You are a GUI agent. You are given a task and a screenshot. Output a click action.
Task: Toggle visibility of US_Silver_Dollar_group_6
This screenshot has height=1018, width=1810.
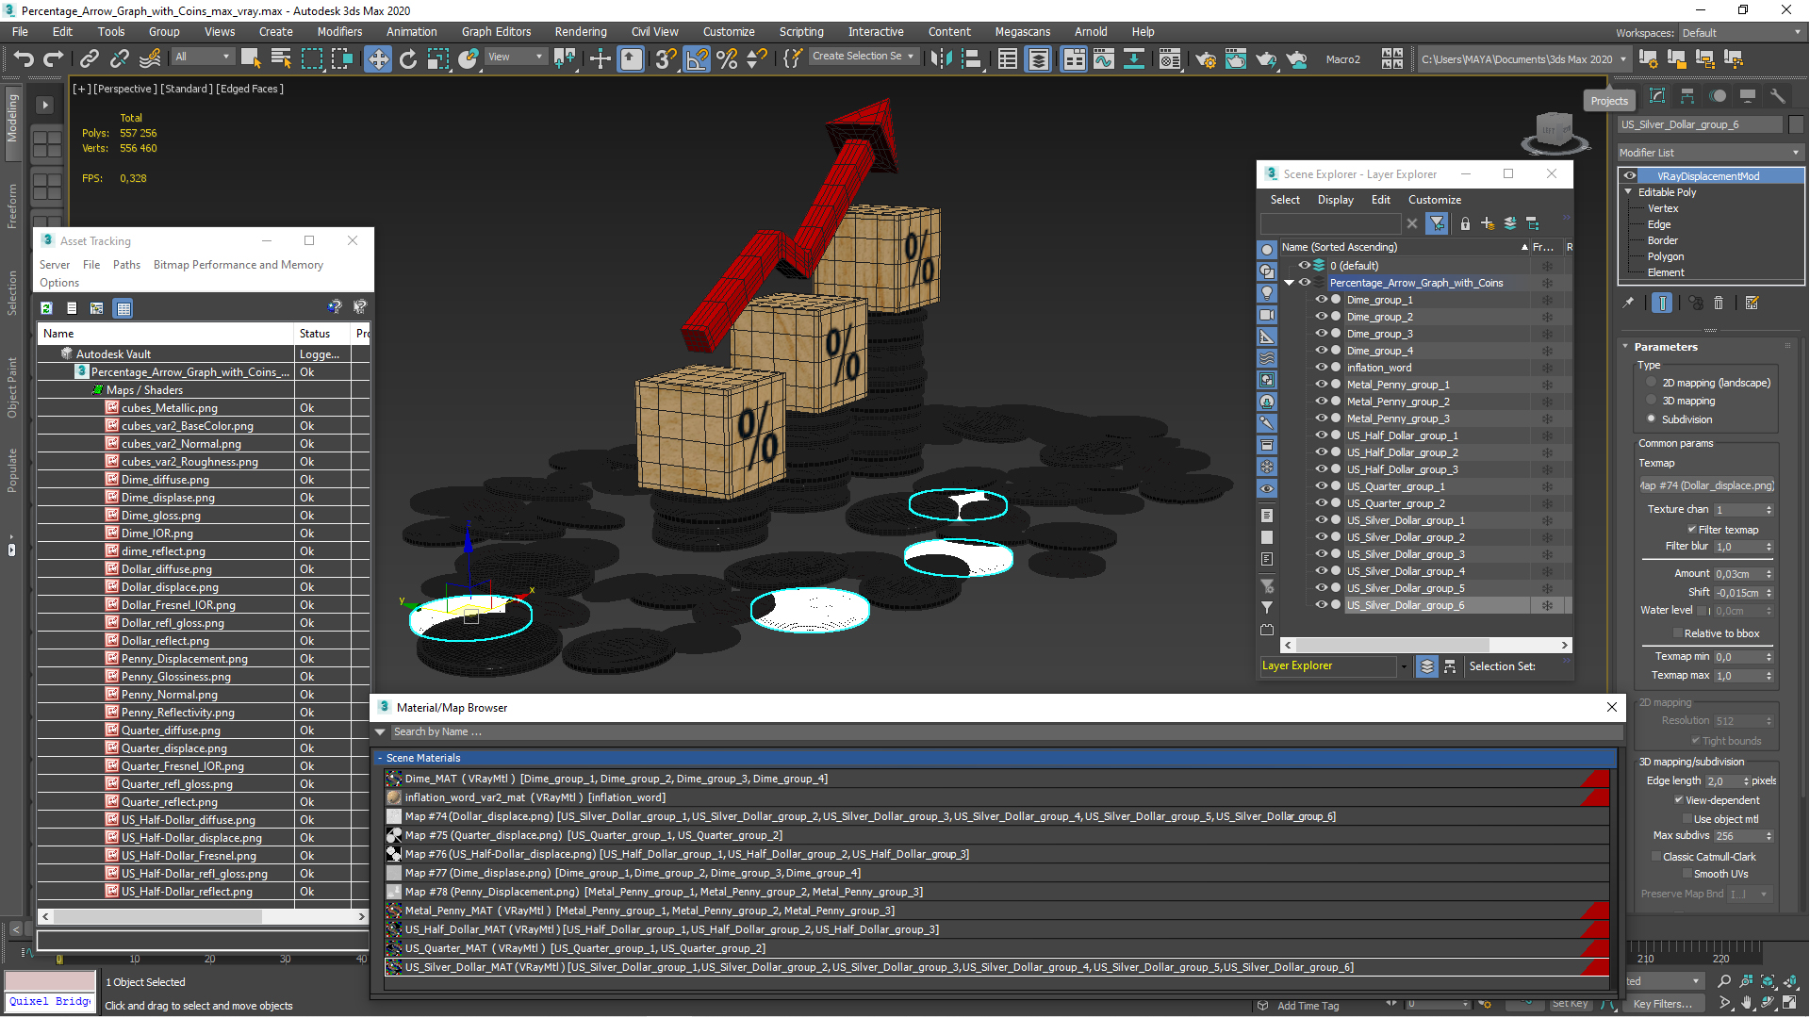click(1321, 605)
